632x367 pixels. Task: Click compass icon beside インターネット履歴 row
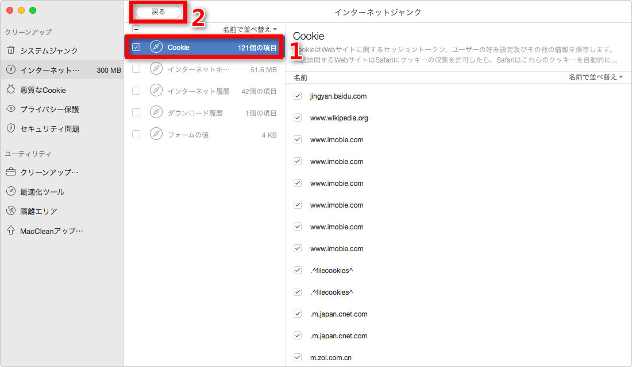tap(156, 91)
